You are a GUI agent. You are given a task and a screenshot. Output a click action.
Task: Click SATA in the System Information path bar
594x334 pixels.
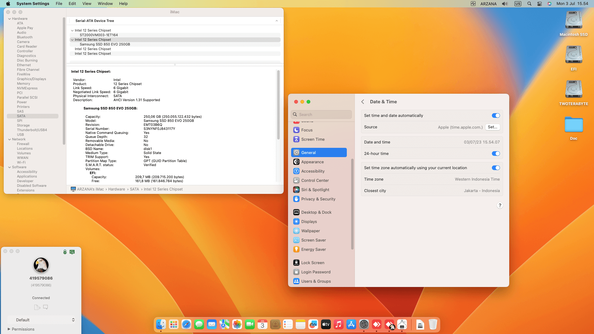click(134, 189)
